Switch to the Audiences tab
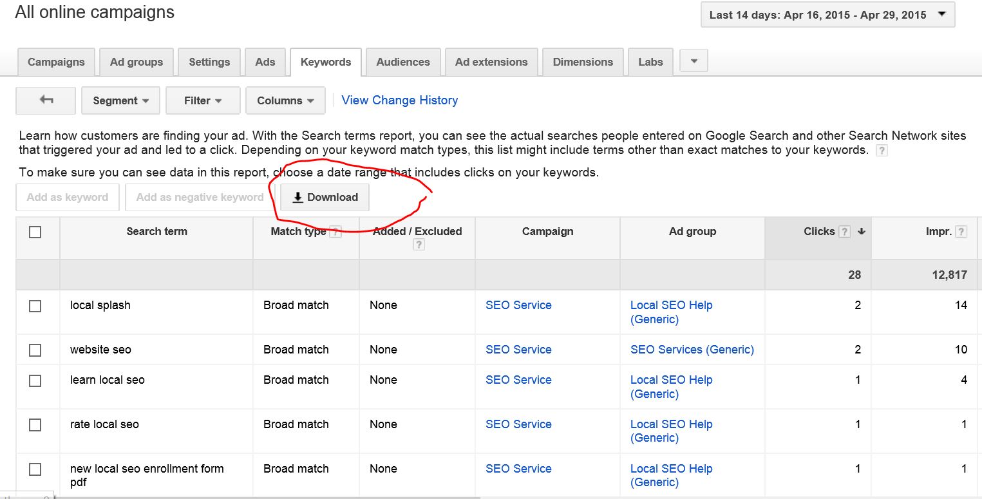The image size is (982, 499). (403, 62)
